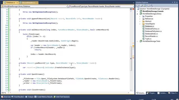This screenshot has height=100, width=179.
Task: Click the DatabaseIndex.cs file icon
Action: click(143, 34)
